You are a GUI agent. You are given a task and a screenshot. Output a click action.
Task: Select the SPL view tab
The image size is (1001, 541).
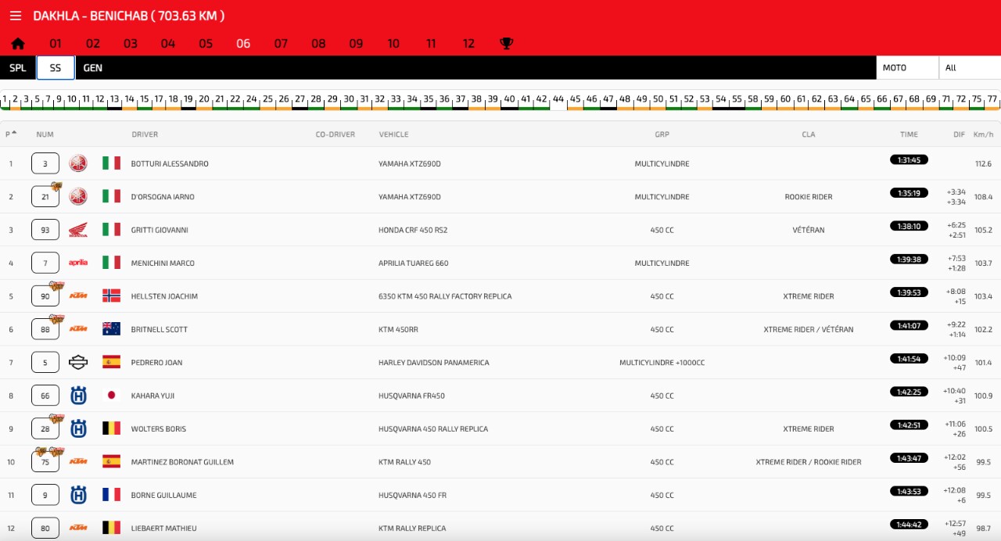(18, 68)
